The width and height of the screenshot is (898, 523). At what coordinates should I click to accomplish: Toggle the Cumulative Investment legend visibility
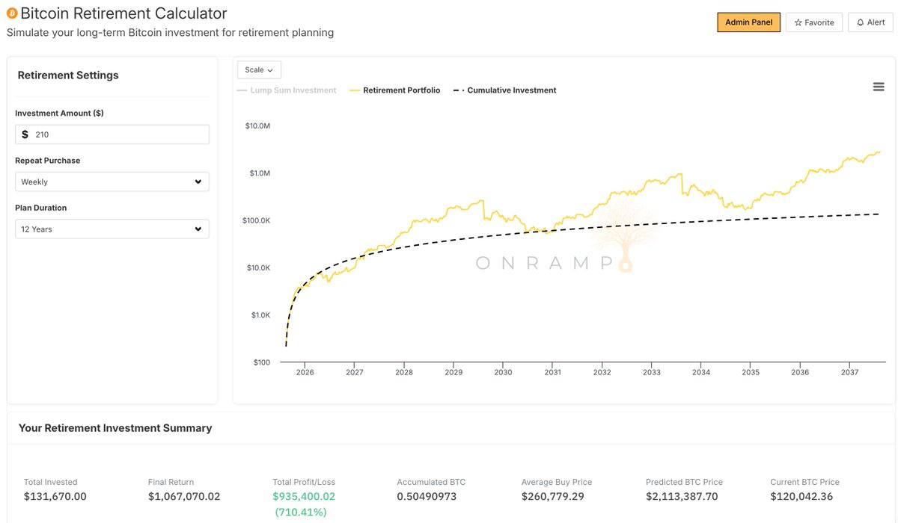click(x=505, y=90)
